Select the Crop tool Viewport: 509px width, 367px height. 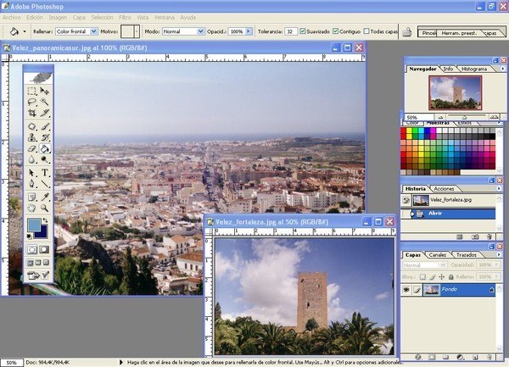point(32,113)
